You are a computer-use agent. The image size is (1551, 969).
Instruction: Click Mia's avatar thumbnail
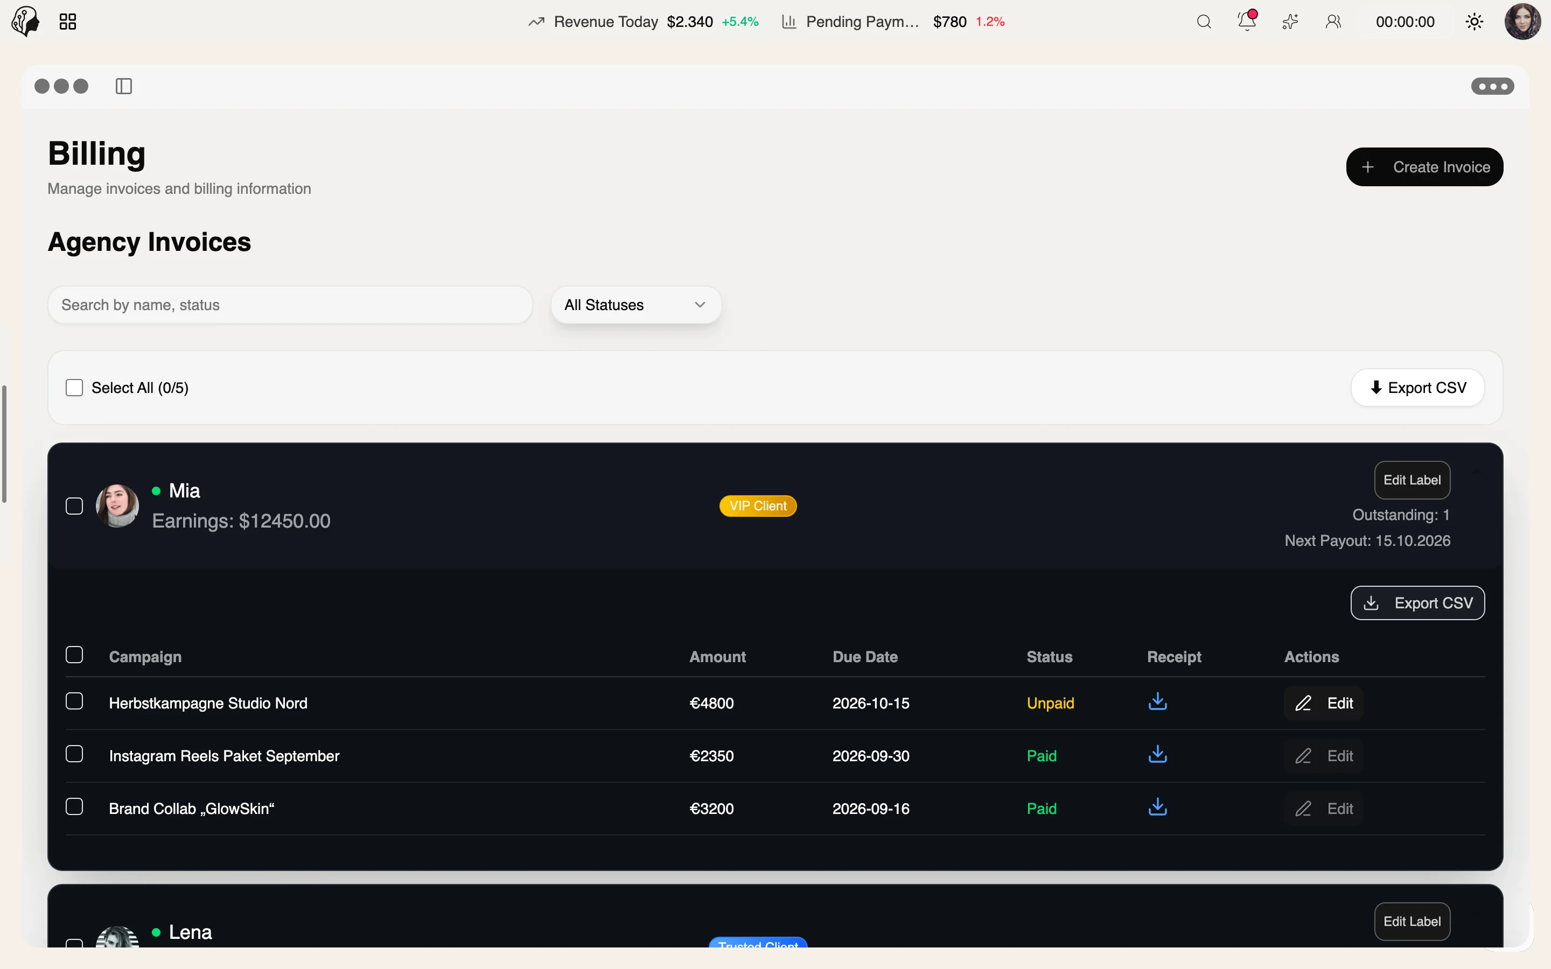point(117,505)
